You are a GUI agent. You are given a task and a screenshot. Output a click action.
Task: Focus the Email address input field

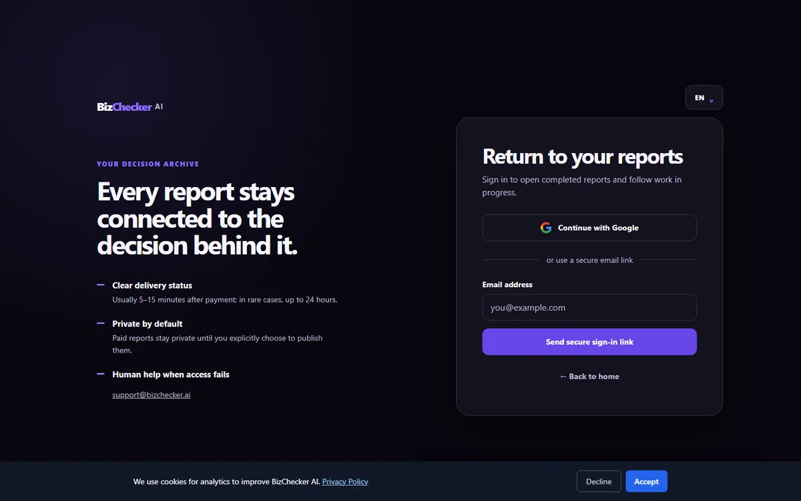click(589, 307)
